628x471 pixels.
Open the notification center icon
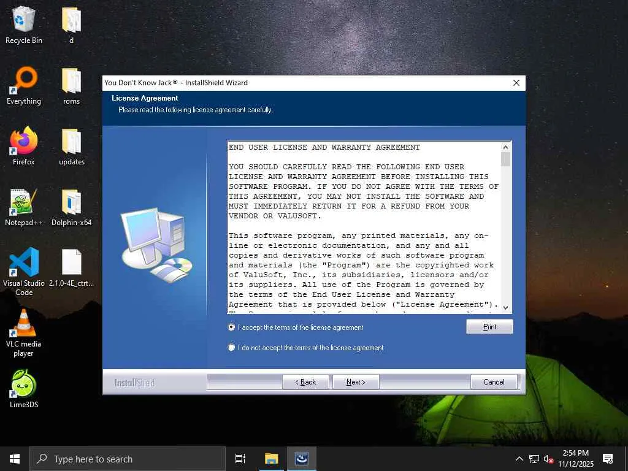click(608, 459)
